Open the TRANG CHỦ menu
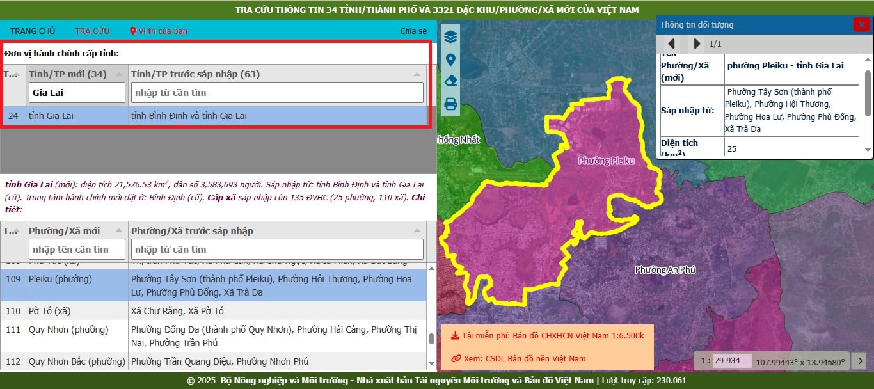Image resolution: width=874 pixels, height=389 pixels. (33, 31)
